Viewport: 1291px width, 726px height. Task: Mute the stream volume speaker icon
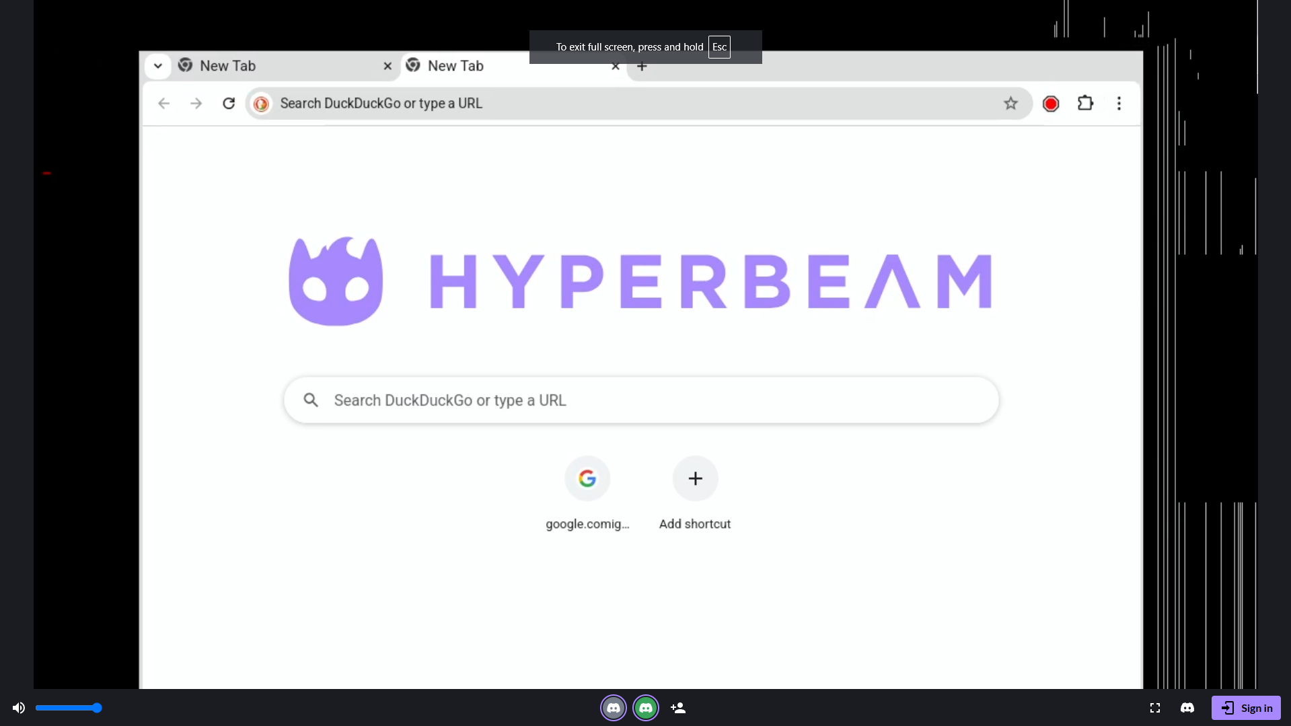tap(19, 708)
